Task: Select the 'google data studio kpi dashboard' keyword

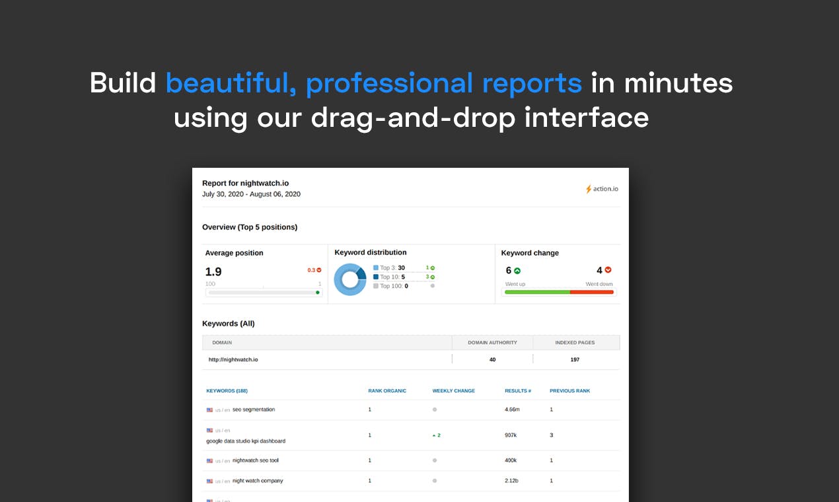Action: pyautogui.click(x=246, y=441)
